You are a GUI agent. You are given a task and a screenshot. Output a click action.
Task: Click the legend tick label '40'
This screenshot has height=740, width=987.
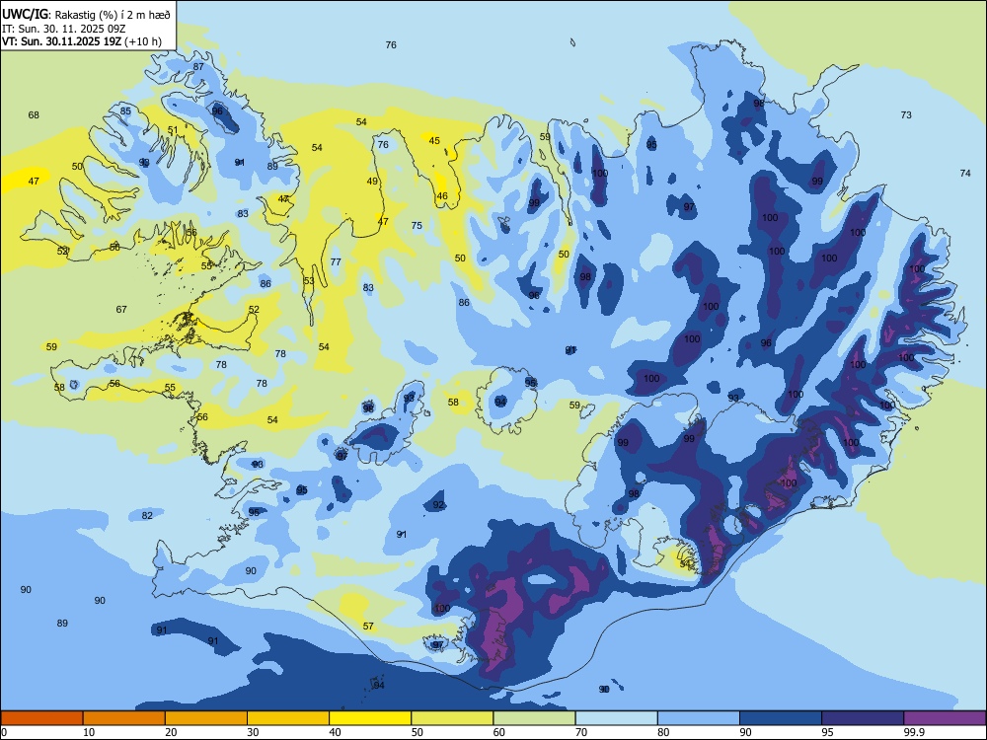(335, 732)
